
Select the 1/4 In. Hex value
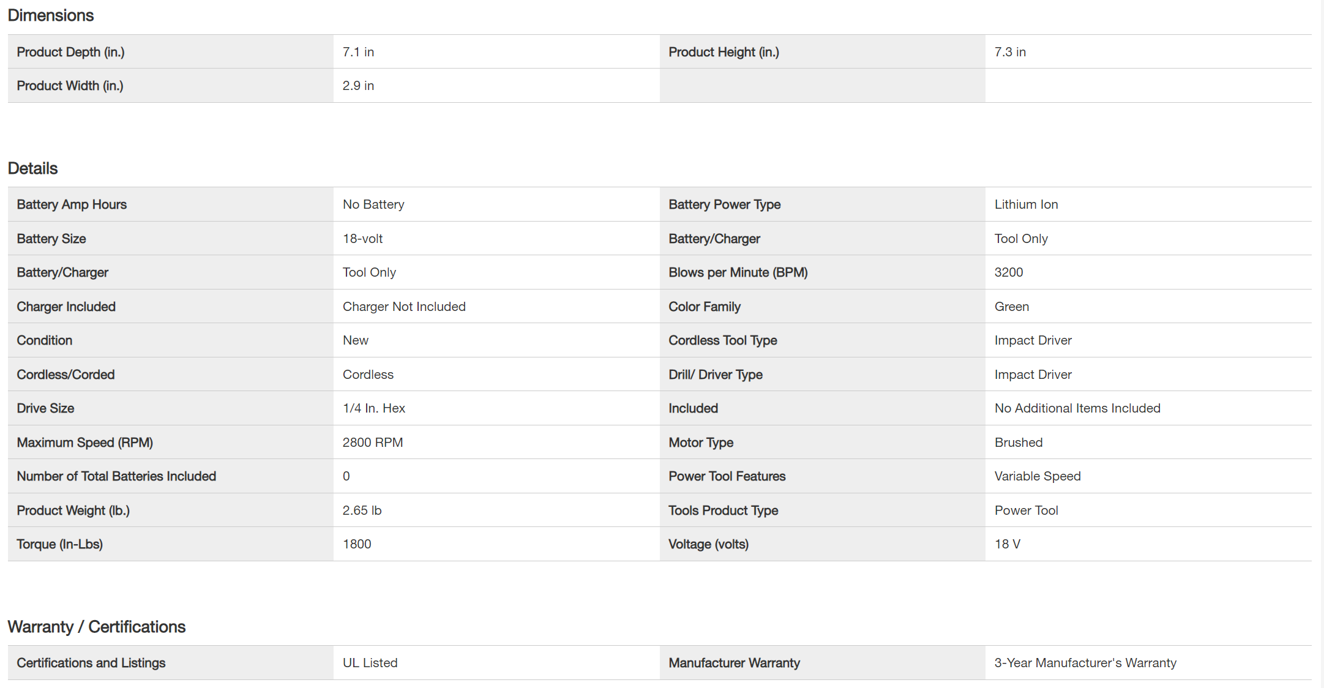coord(373,408)
